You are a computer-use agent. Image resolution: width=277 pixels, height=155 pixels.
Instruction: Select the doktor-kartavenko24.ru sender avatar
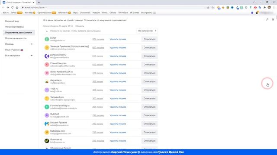pyautogui.click(x=47, y=73)
